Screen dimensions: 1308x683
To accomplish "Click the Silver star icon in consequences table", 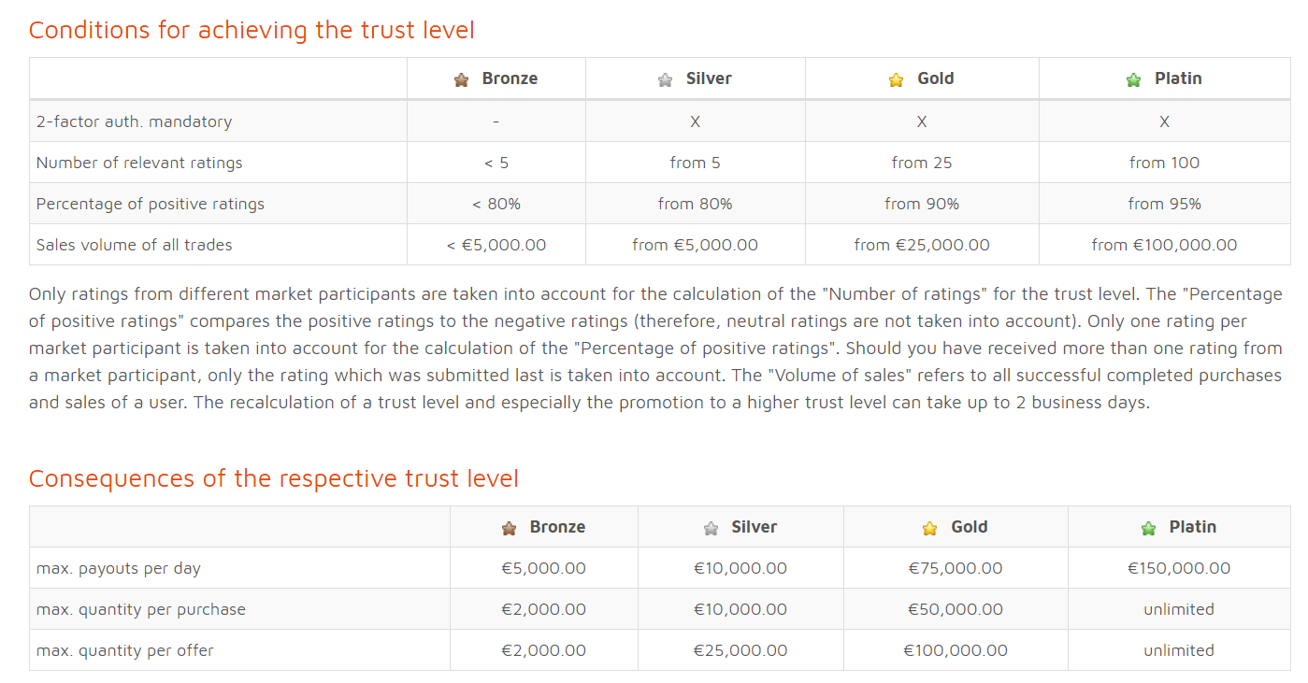I will click(711, 529).
